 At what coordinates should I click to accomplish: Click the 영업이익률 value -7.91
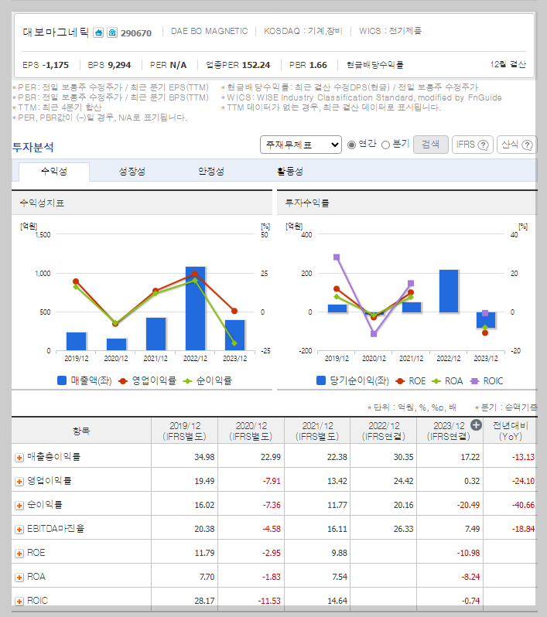272,481
